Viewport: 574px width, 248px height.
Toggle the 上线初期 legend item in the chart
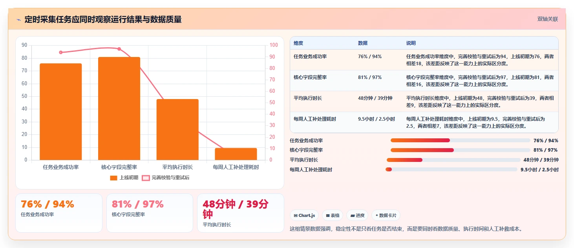(124, 178)
